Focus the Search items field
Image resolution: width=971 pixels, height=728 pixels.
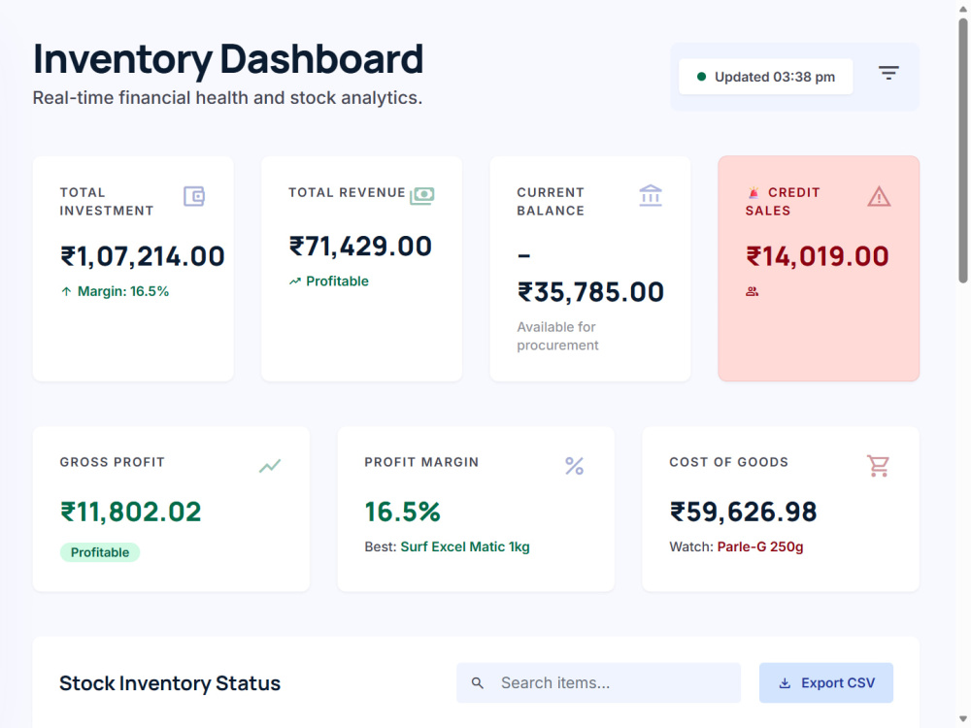pyautogui.click(x=598, y=682)
